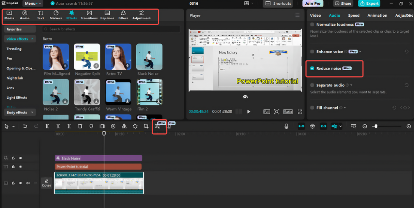Play the preview video
This screenshot has height=208, width=414.
coord(248,111)
